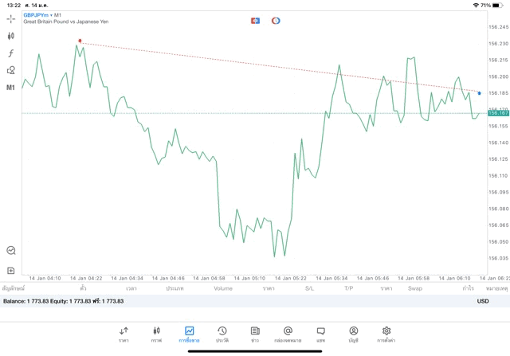This screenshot has height=356, width=510.
Task: Open the candlestick chart type selector
Action: pyautogui.click(x=11, y=36)
